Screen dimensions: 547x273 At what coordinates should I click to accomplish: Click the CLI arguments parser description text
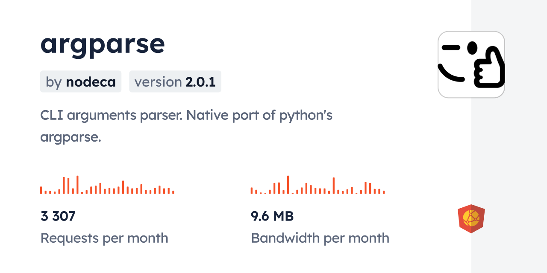[186, 115]
